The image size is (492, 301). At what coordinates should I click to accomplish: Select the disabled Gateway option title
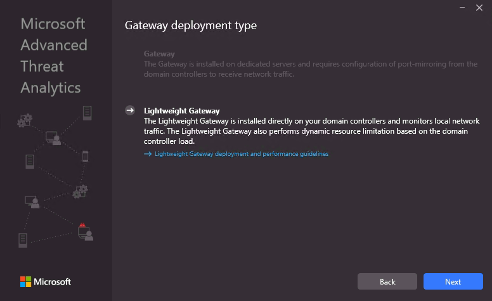(159, 54)
